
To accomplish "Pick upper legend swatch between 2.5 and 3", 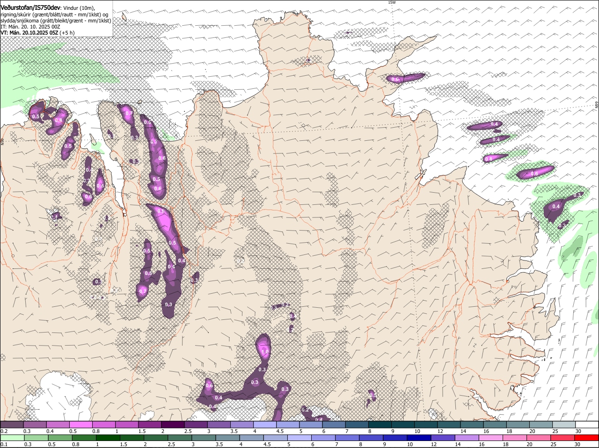I will pos(196,424).
